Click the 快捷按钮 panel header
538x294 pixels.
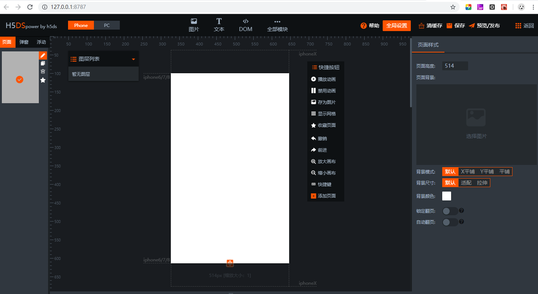pyautogui.click(x=326, y=67)
